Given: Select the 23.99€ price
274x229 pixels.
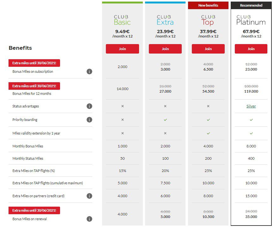Looking at the screenshot, I should tap(165, 31).
